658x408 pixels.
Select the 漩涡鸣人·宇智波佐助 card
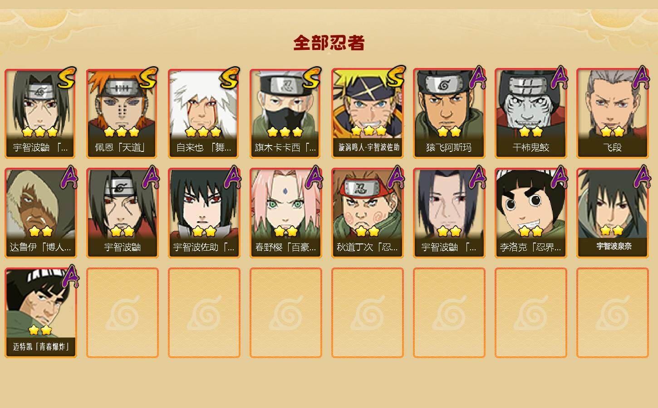[x=367, y=113]
